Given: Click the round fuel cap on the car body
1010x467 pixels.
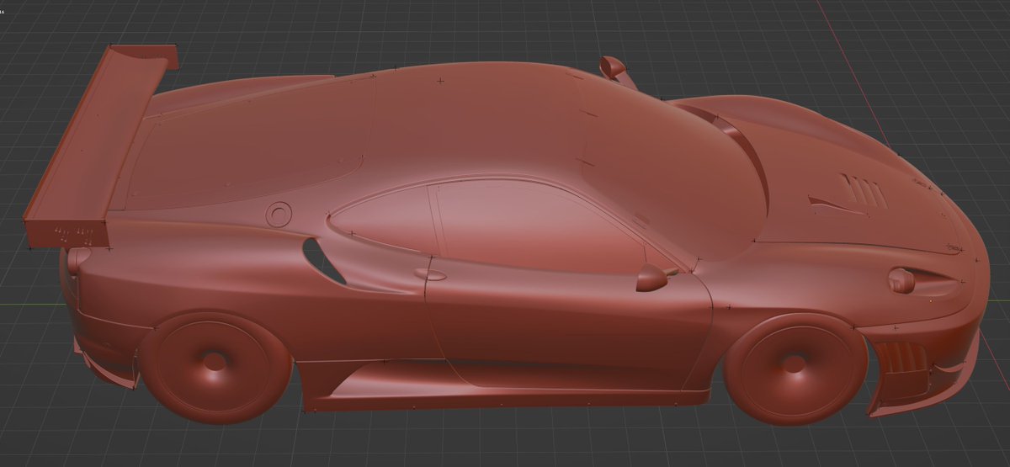Looking at the screenshot, I should point(279,215).
